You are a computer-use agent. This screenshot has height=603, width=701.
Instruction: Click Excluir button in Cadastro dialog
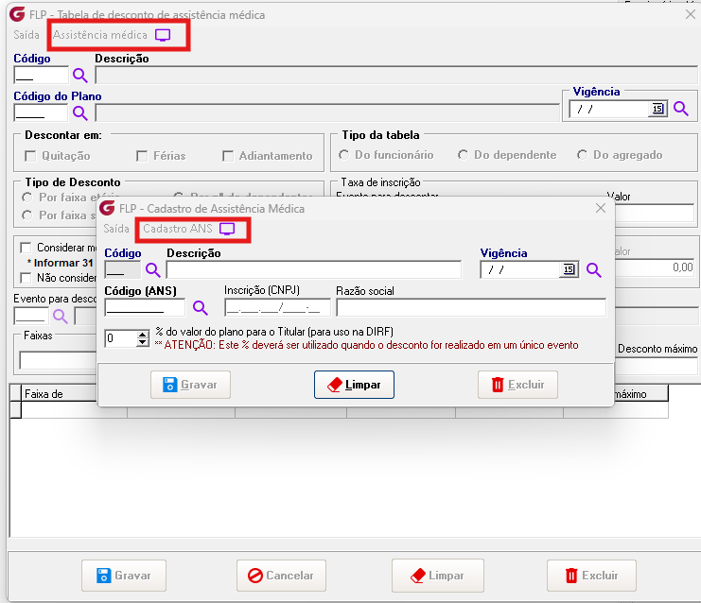pyautogui.click(x=517, y=385)
